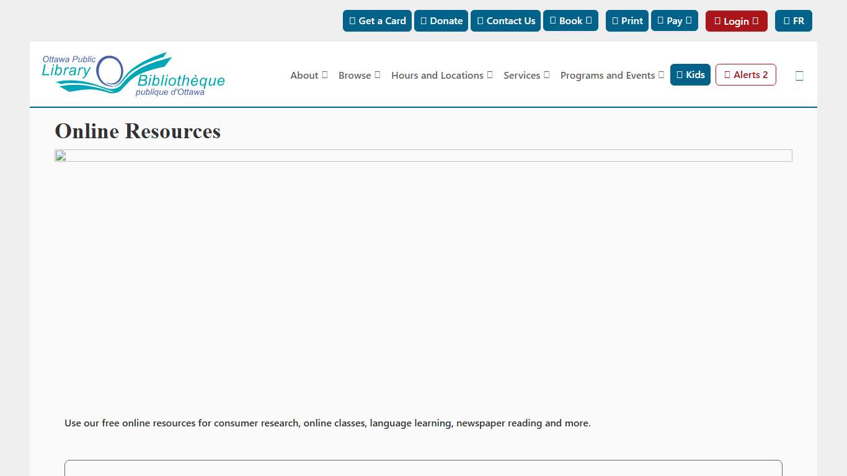The width and height of the screenshot is (847, 476).
Task: Open the Contact Us page
Action: pos(505,20)
